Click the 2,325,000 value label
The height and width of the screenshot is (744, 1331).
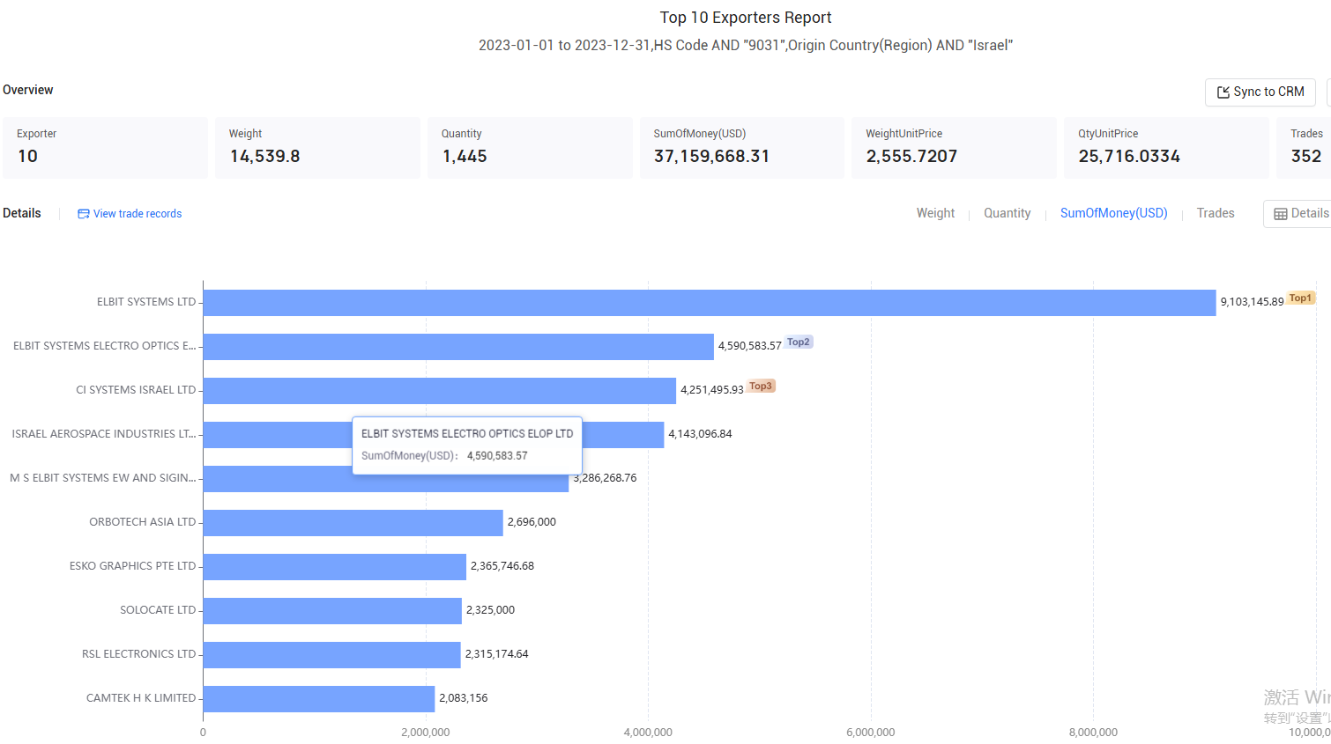(490, 610)
